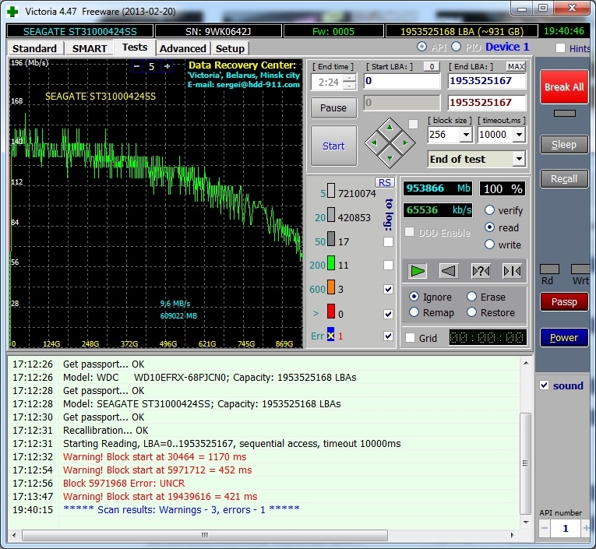Viewport: 596px width, 549px height.
Task: Click the Recall button
Action: (x=564, y=178)
